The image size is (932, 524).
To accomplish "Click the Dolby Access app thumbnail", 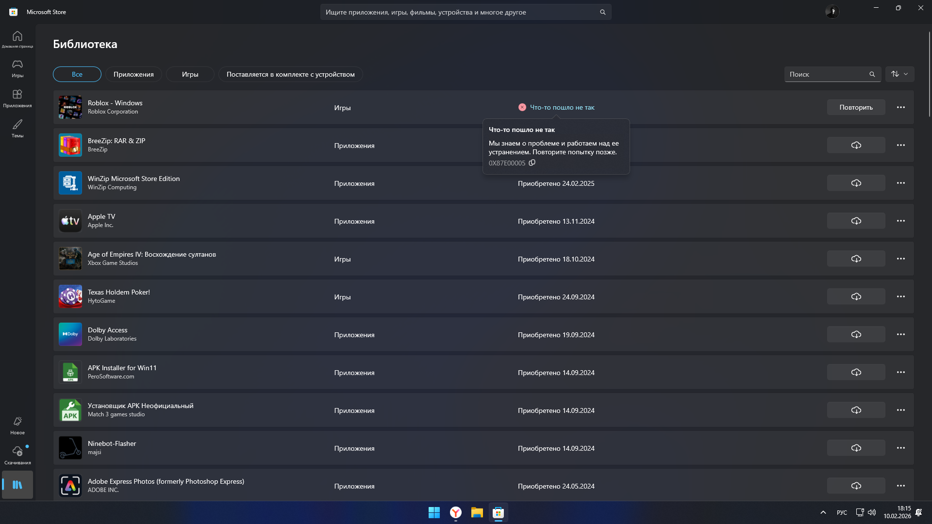I will click(70, 334).
